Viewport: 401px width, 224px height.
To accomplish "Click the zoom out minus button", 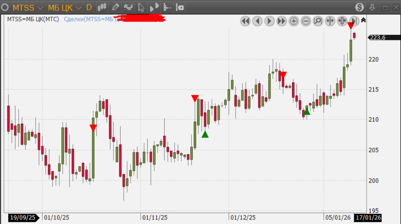I will coord(306,21).
